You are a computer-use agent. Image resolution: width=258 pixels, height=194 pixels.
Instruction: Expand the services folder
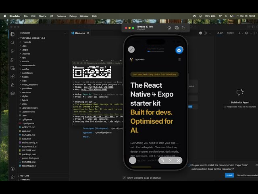[x=27, y=93]
